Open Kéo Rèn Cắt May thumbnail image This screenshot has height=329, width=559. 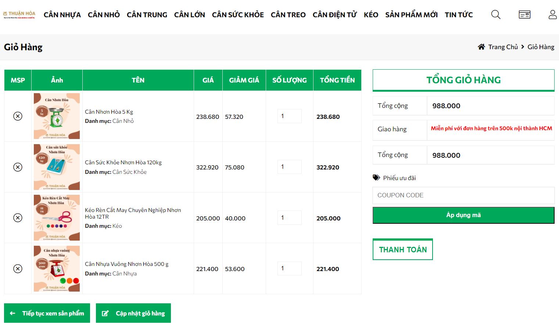(57, 217)
